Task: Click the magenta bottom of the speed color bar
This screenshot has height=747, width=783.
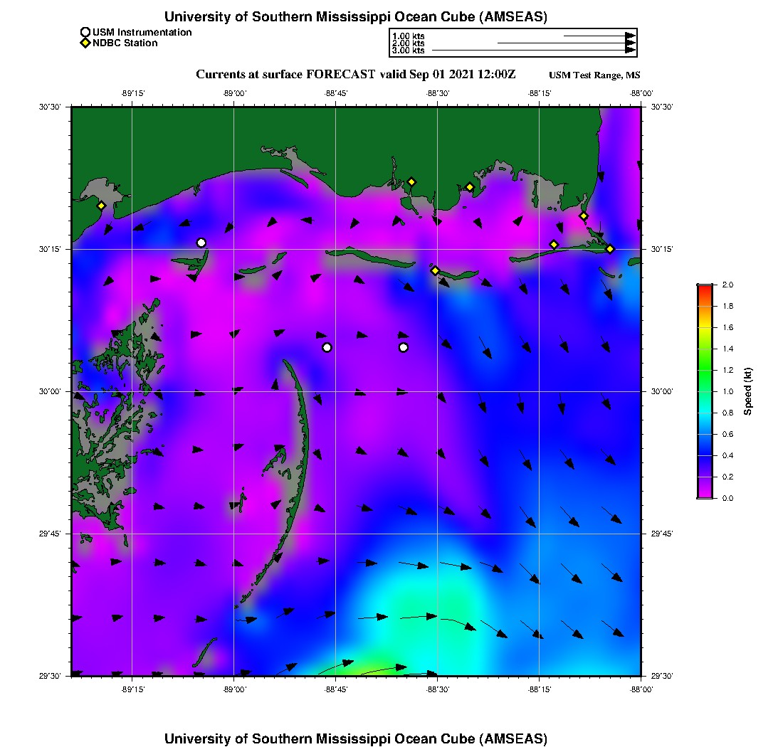Action: 704,494
